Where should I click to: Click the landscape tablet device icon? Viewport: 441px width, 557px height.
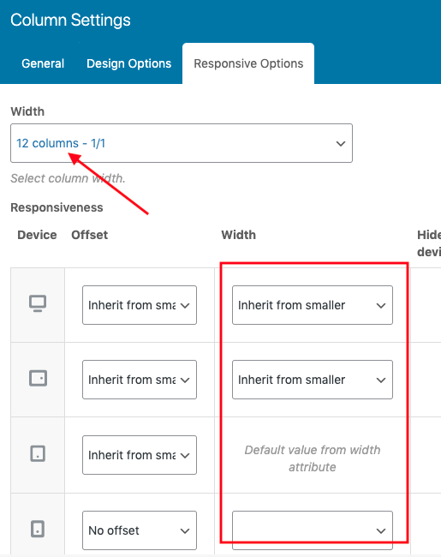38,378
